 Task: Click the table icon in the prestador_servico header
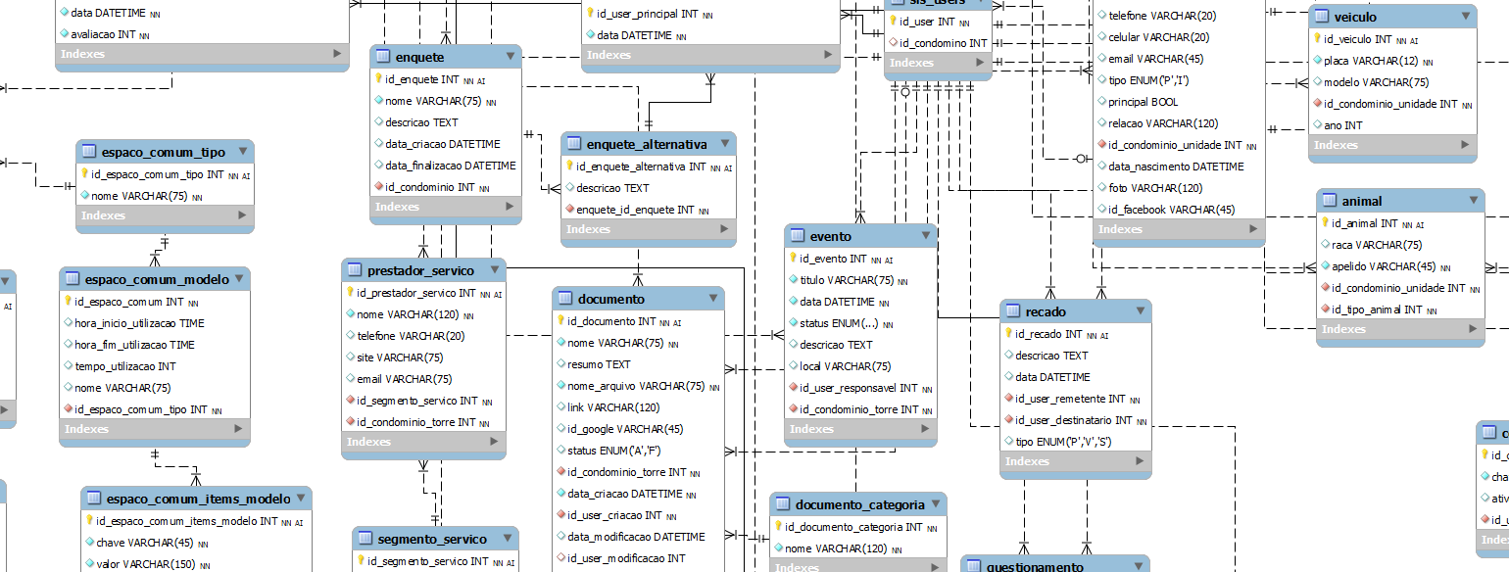(x=355, y=270)
